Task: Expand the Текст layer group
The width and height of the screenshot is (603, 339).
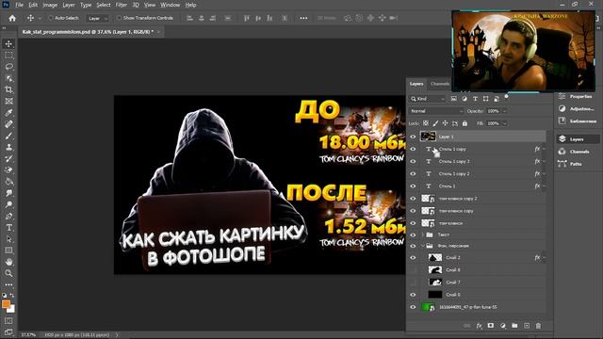Action: (423, 234)
